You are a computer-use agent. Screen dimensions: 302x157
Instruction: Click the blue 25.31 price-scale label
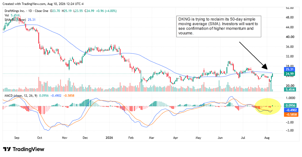click(290, 69)
